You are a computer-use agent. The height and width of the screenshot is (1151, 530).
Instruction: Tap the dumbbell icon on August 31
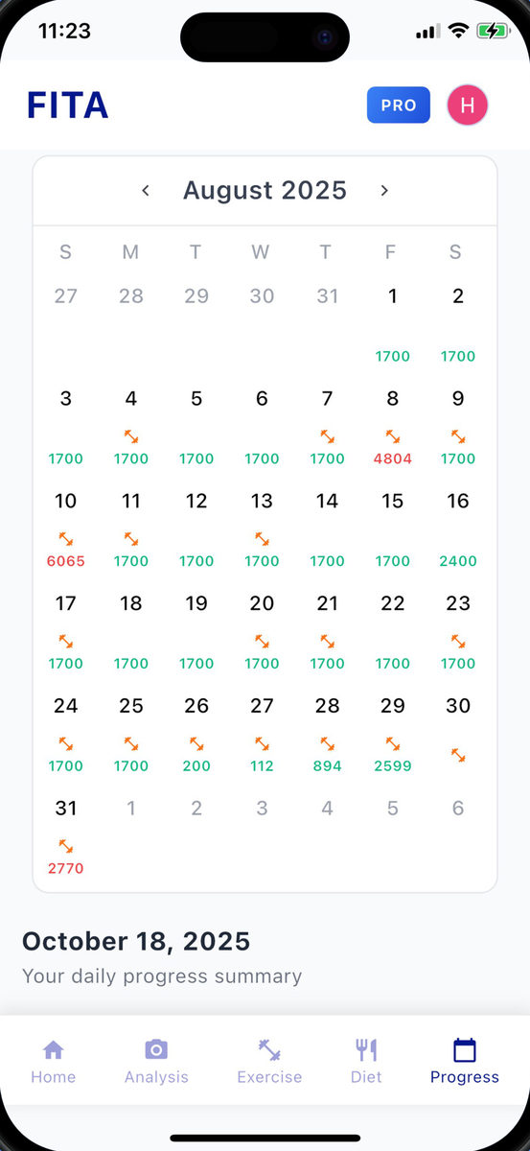coord(65,846)
